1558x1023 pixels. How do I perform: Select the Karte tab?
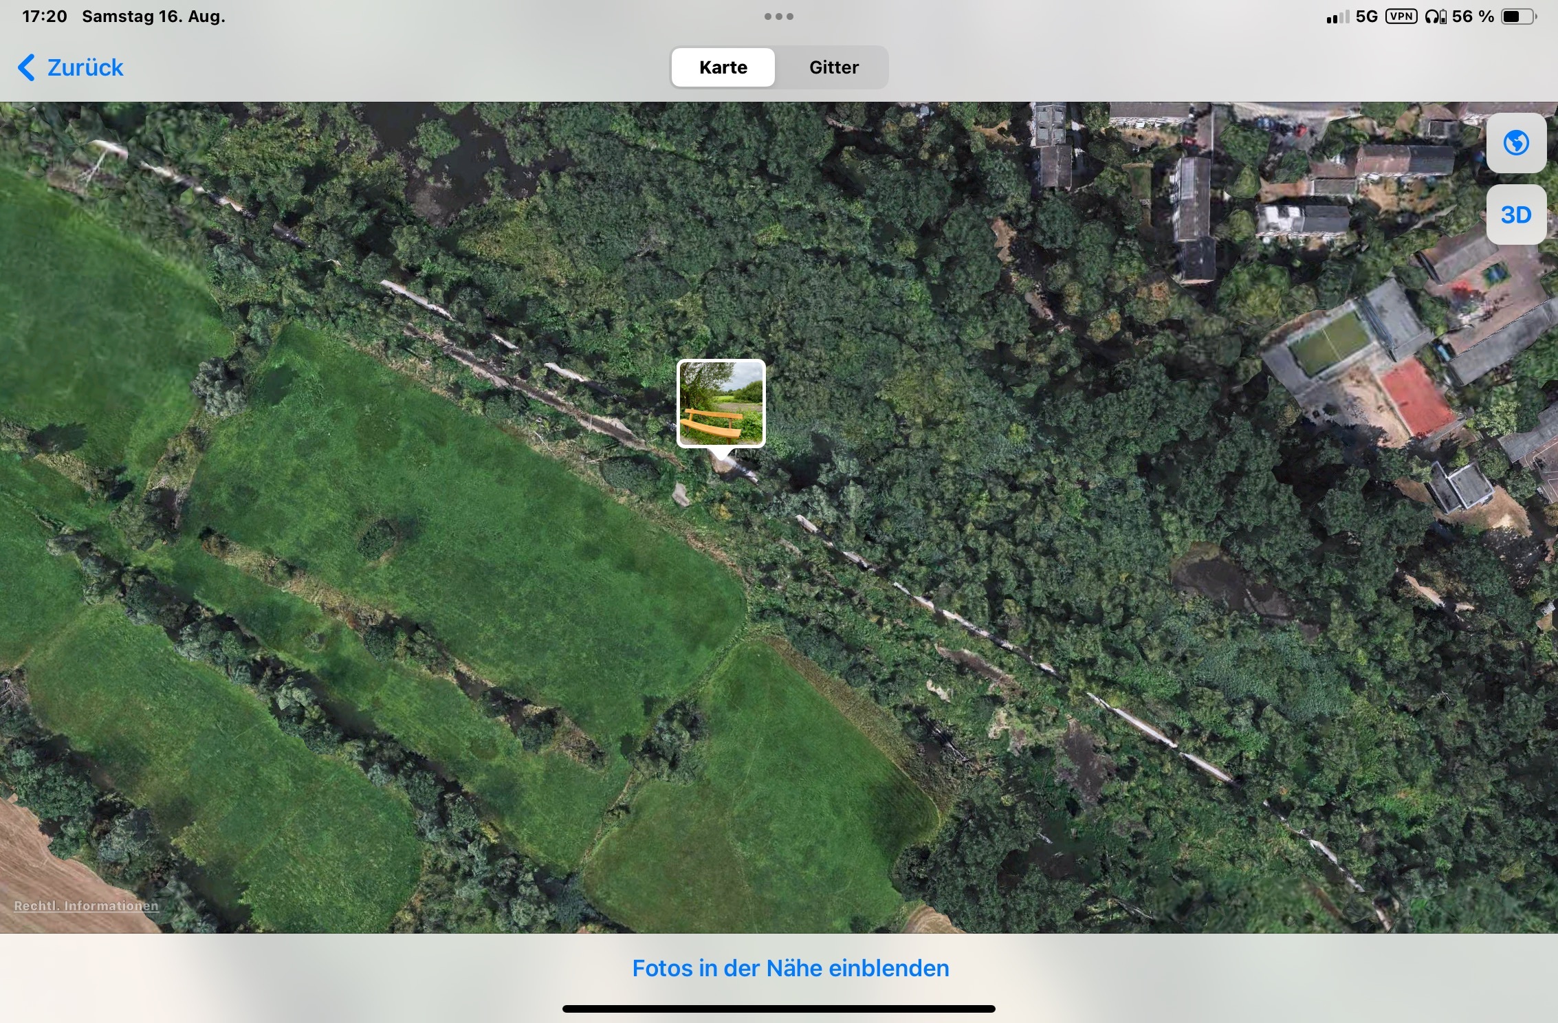point(723,67)
